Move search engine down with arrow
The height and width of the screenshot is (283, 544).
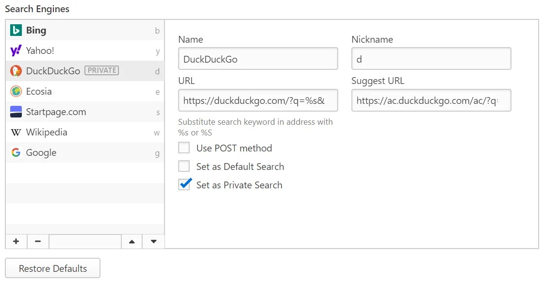pos(153,241)
